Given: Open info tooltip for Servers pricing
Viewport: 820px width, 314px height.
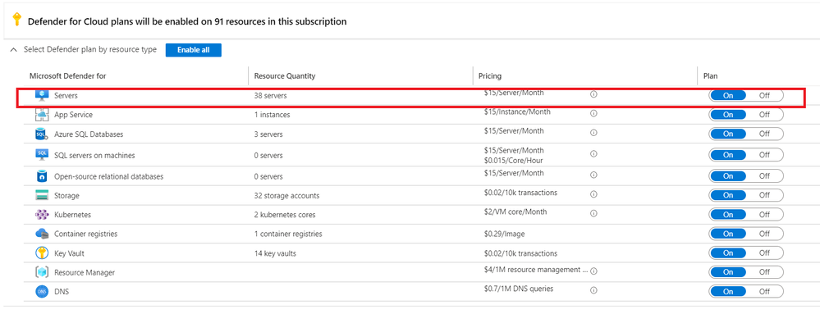Looking at the screenshot, I should point(593,94).
